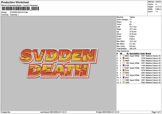Click the Brand column header

pos(148,54)
